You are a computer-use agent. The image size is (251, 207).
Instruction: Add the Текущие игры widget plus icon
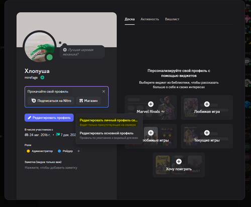207,133
